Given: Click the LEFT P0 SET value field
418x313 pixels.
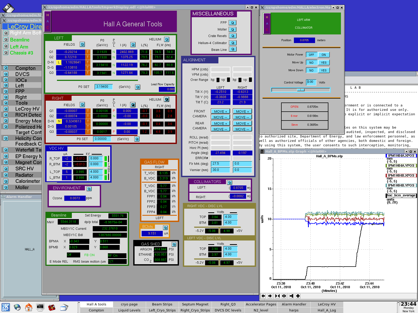Looking at the screenshot, I should [x=104, y=87].
